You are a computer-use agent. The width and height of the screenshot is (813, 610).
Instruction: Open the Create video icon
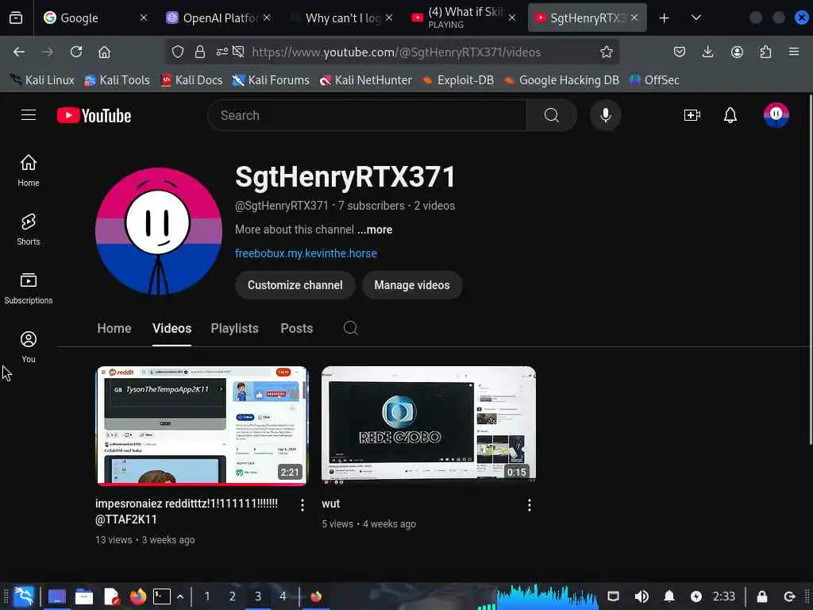692,115
